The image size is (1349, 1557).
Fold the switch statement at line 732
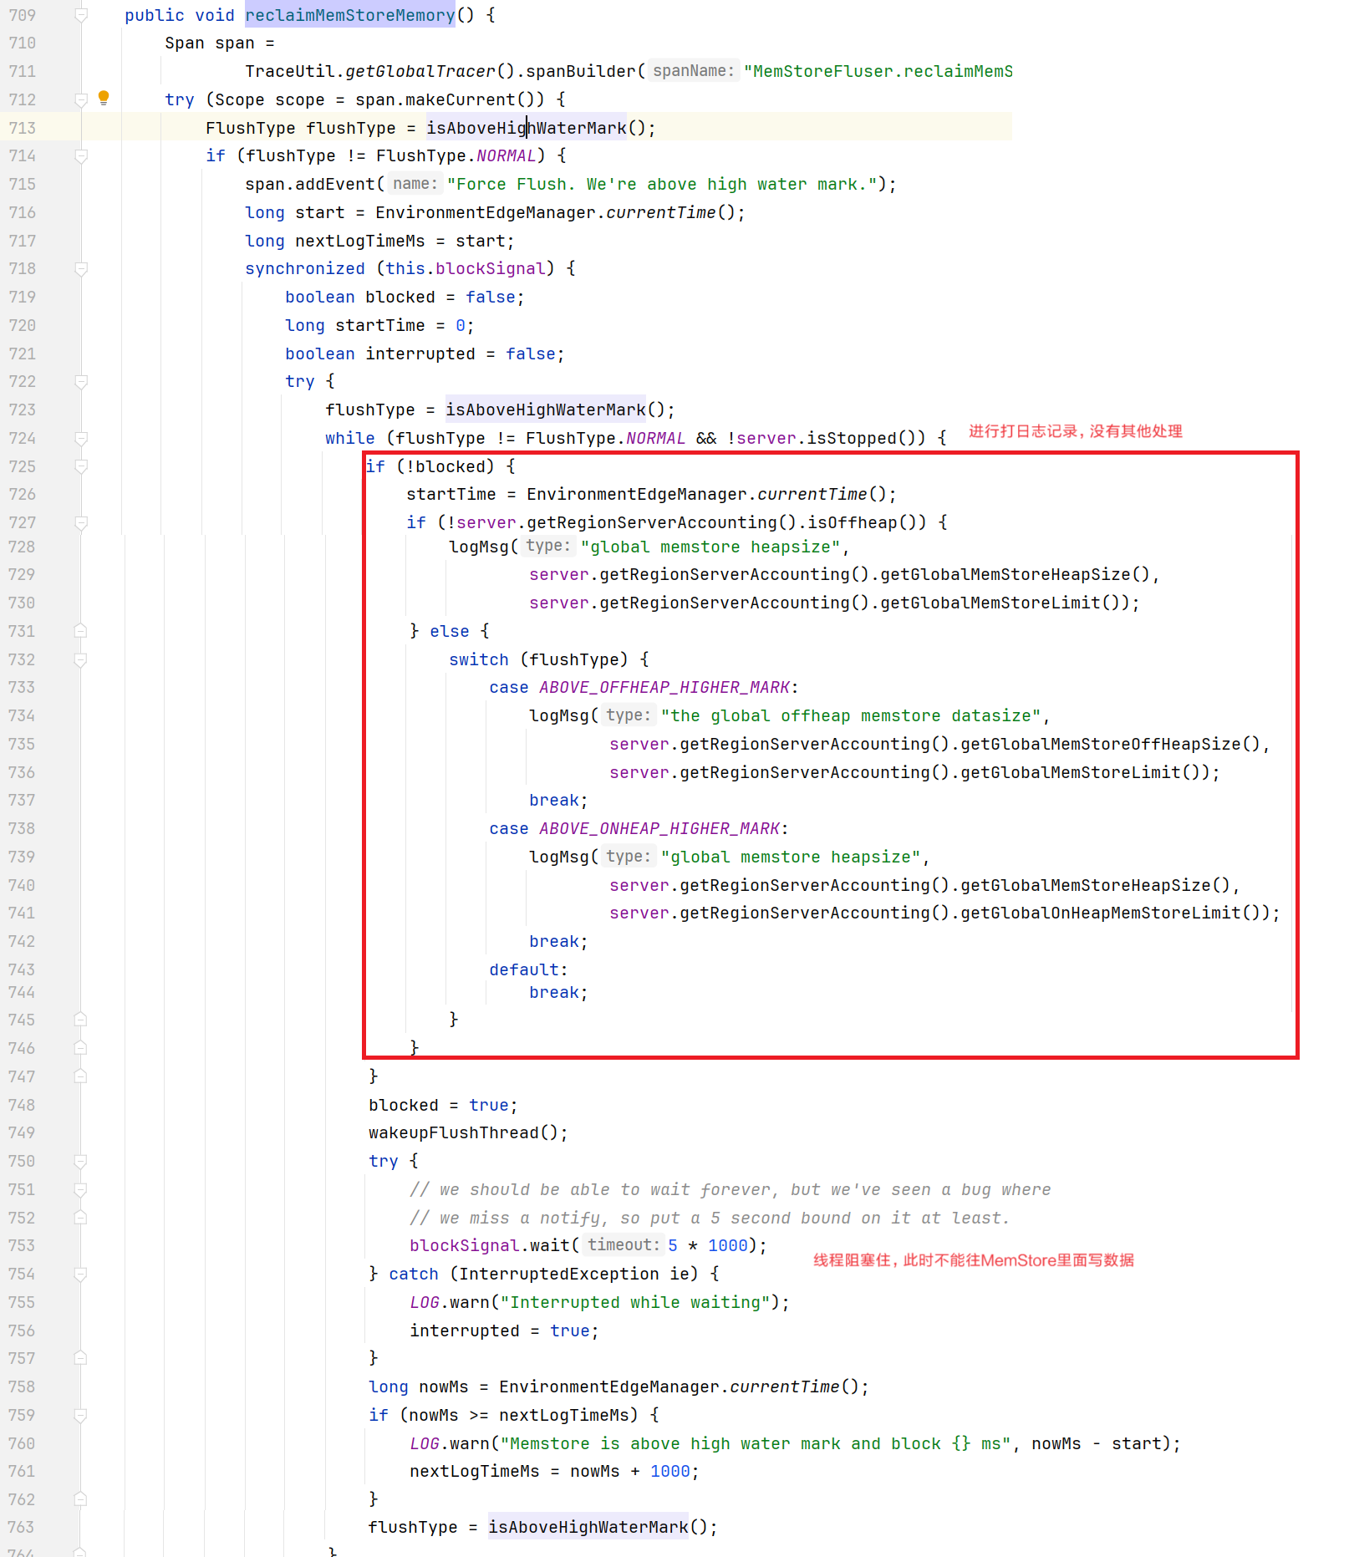(81, 660)
